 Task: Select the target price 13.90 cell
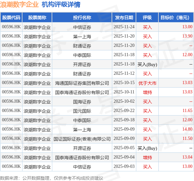point(187,36)
